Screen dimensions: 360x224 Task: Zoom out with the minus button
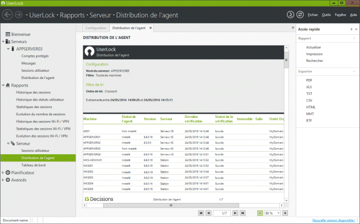point(260,213)
